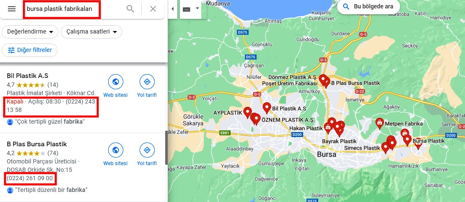Click the Mudanya map label

[218, 3]
